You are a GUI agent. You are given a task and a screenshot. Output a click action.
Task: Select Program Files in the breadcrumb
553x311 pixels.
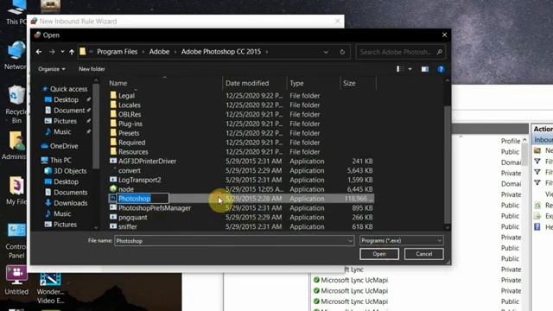click(118, 52)
